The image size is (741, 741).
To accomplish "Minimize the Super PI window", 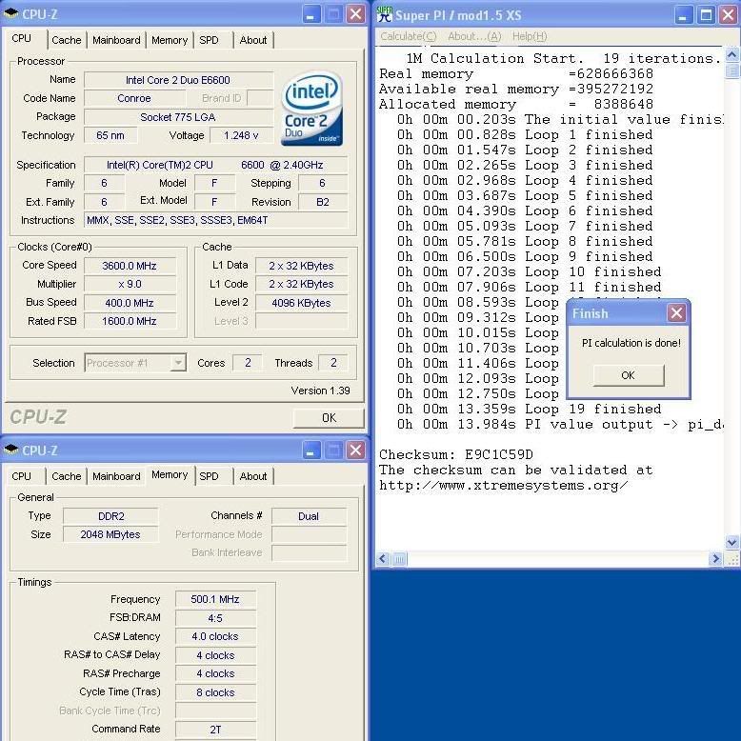I will pos(683,15).
